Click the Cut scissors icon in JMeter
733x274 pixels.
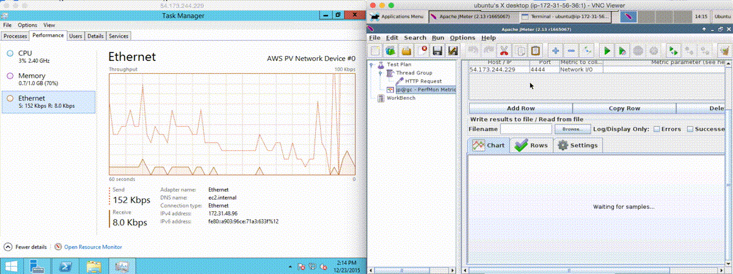coord(504,51)
